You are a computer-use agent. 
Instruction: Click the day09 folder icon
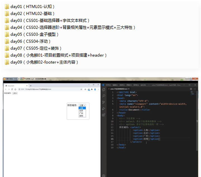pyautogui.click(x=7, y=62)
